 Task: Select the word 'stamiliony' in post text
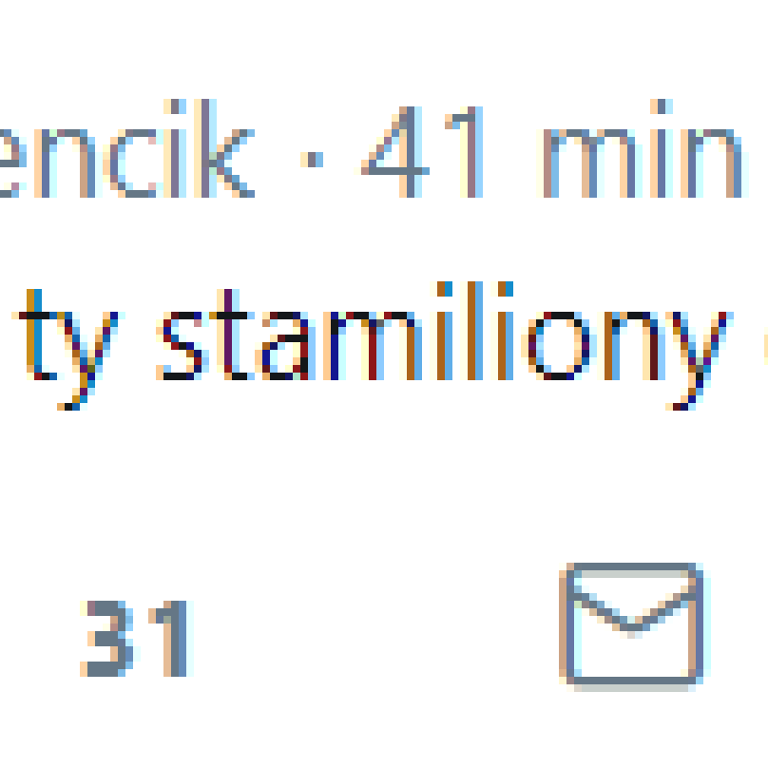tap(445, 345)
